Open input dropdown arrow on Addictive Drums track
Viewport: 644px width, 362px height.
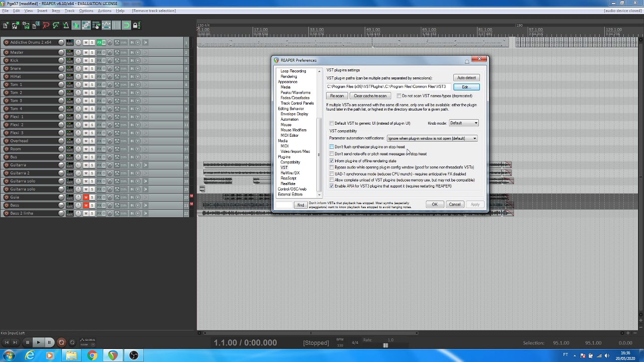click(x=137, y=42)
